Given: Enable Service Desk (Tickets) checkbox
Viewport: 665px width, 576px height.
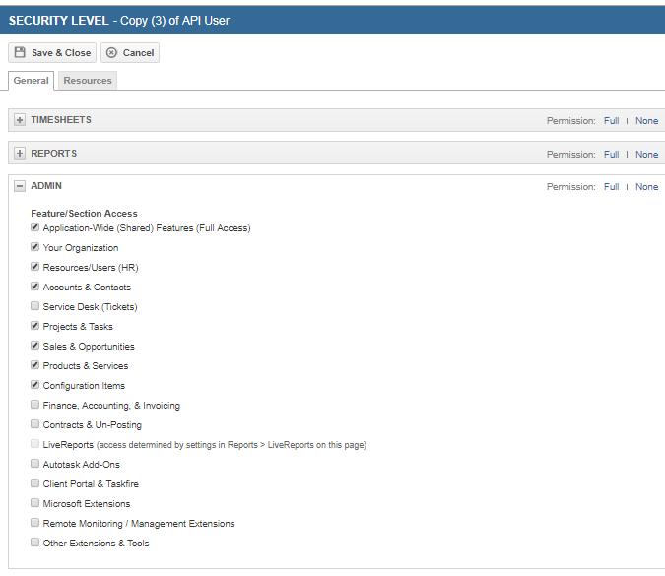Looking at the screenshot, I should pos(35,306).
